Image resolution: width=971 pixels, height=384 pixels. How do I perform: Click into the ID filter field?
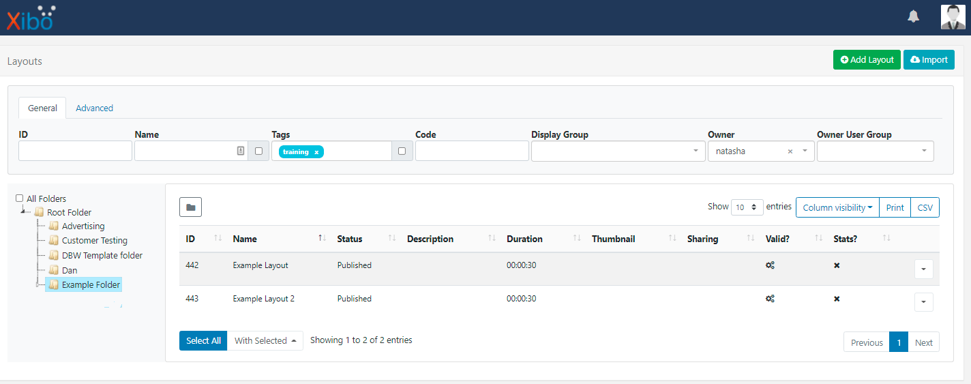[75, 151]
